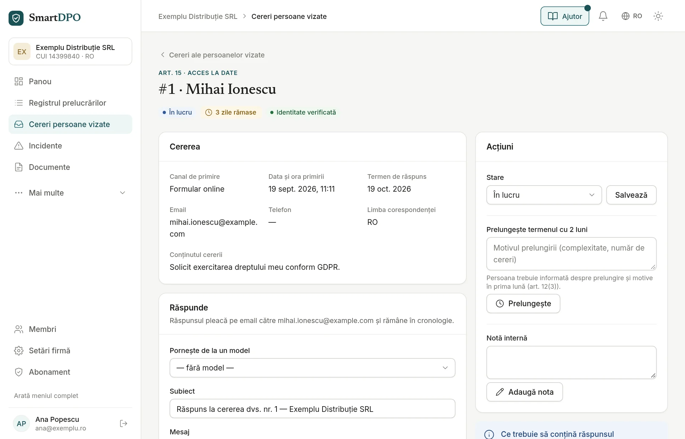Open the Pornește de la un model dropdown
Image resolution: width=685 pixels, height=439 pixels.
tap(312, 368)
